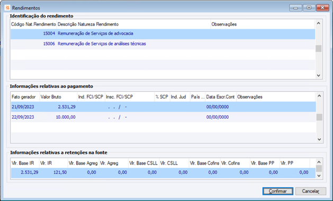
Task: Click Data Escr.Cont cell of 22/09/2023 row
Action: coord(218,117)
